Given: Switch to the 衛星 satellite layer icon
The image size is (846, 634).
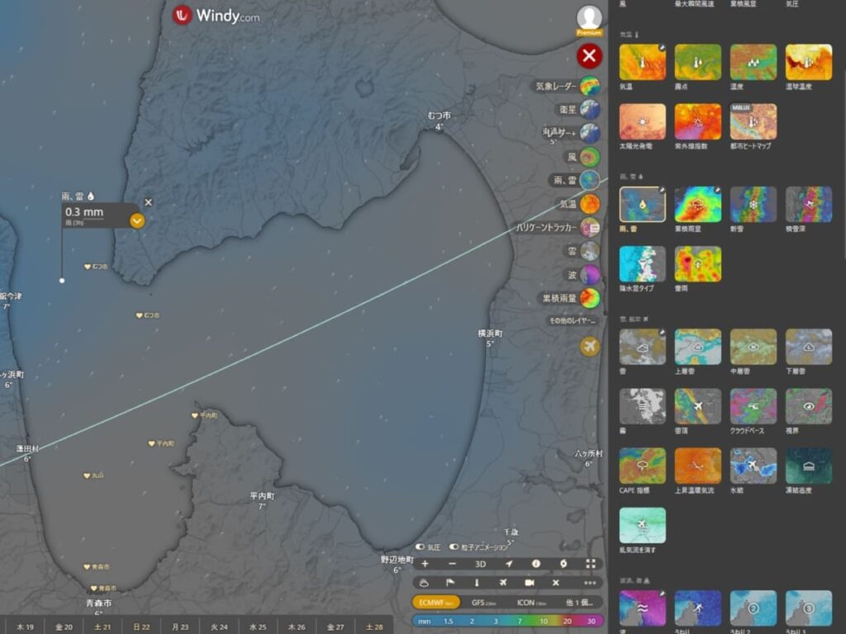Looking at the screenshot, I should [x=590, y=109].
